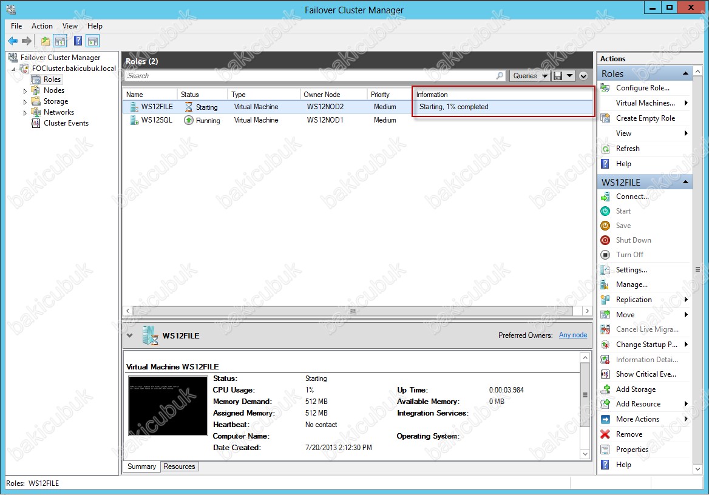Click the Shut Down icon for WS12FILE
The width and height of the screenshot is (709, 495).
[605, 240]
